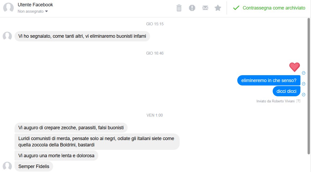Click the trash icon to delete the conversation
This screenshot has height=172, width=311.
coord(179,8)
